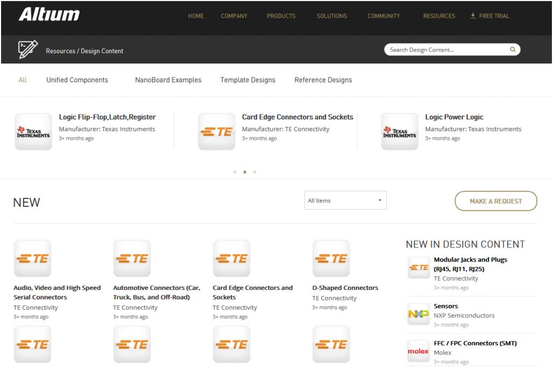Viewport: 553px width, 370px height.
Task: Click Resources / Design Content breadcrumb
Action: (84, 51)
